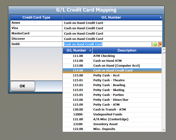The image size is (176, 140).
Task: Choose Inventory Asset from the list
Action: tap(112, 124)
